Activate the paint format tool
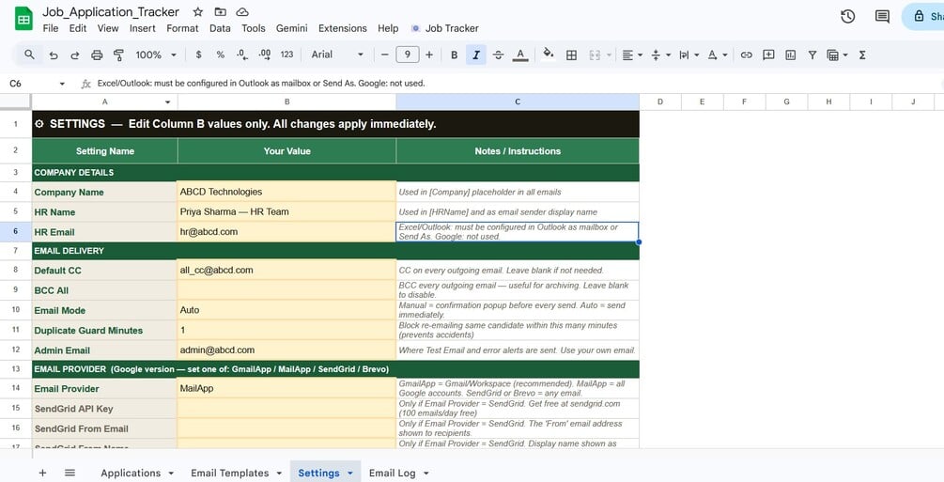The image size is (944, 482). [118, 54]
